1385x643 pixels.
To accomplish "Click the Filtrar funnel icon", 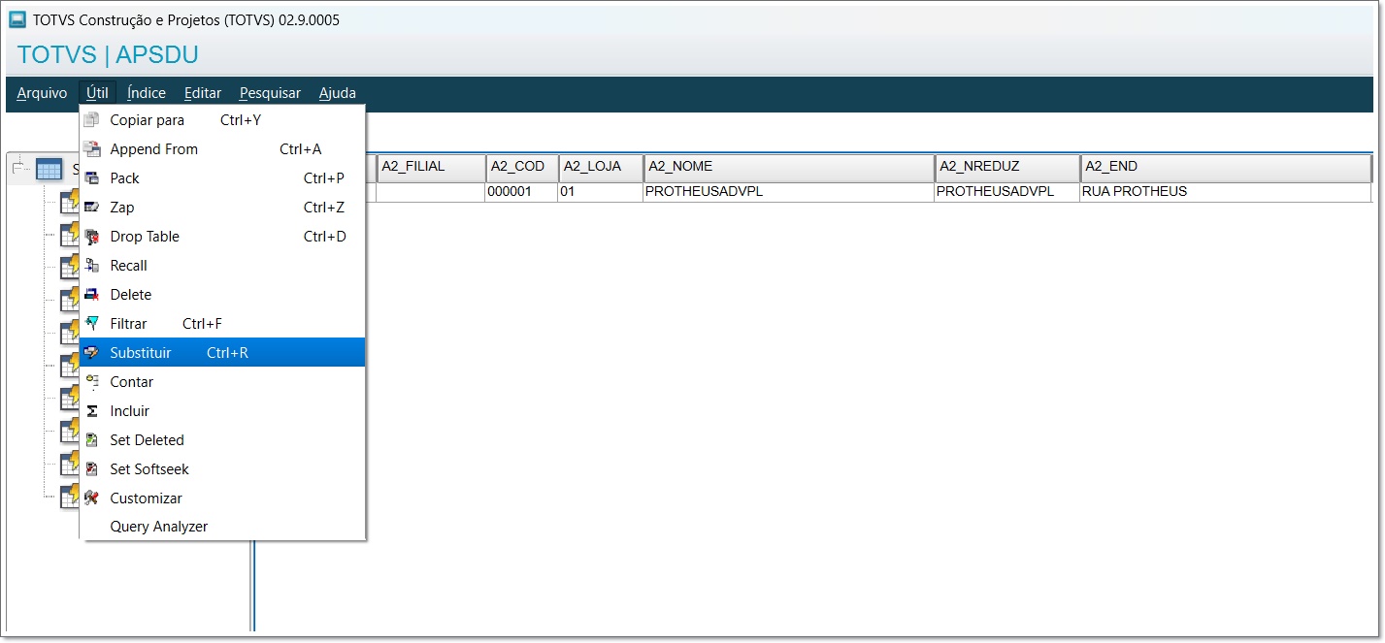I will pyautogui.click(x=91, y=324).
